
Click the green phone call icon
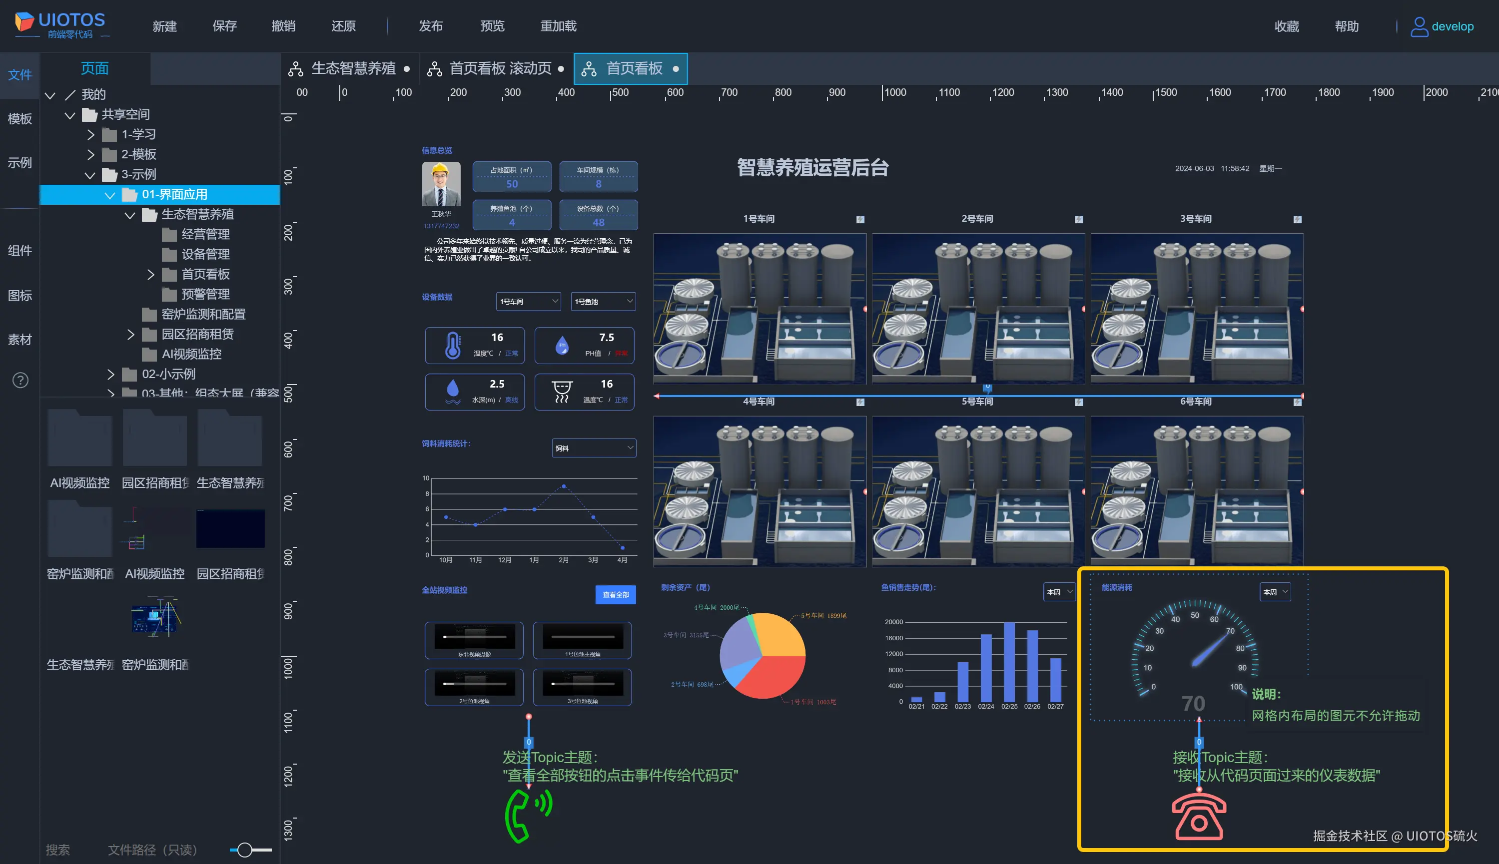point(526,816)
